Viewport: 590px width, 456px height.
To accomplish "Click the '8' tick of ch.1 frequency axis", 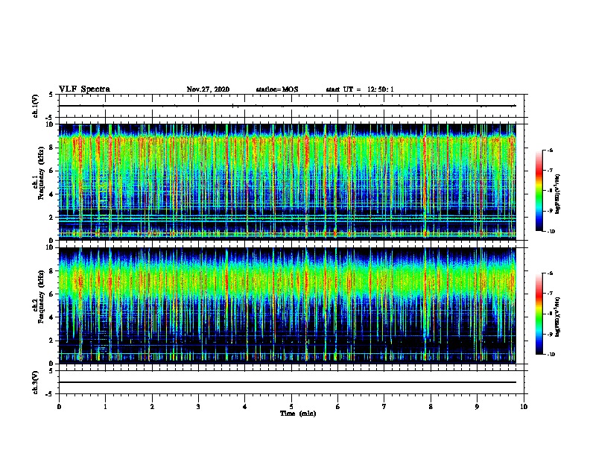I will 52,148.
